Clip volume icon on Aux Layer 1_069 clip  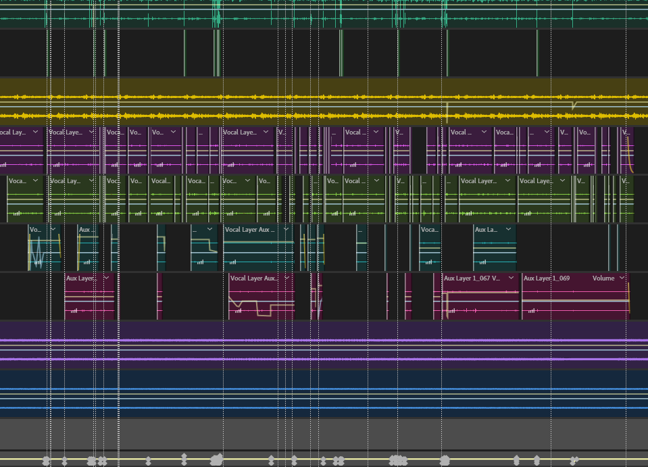point(531,310)
